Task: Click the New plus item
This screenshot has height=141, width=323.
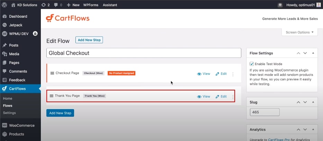Action: pyautogui.click(x=73, y=5)
